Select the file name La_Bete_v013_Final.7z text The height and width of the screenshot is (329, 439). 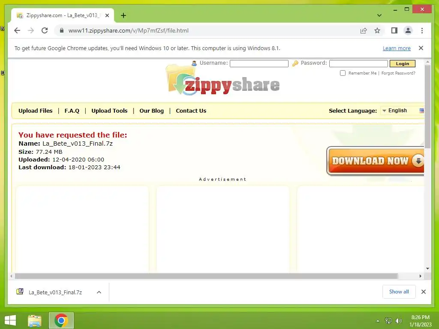pos(78,144)
